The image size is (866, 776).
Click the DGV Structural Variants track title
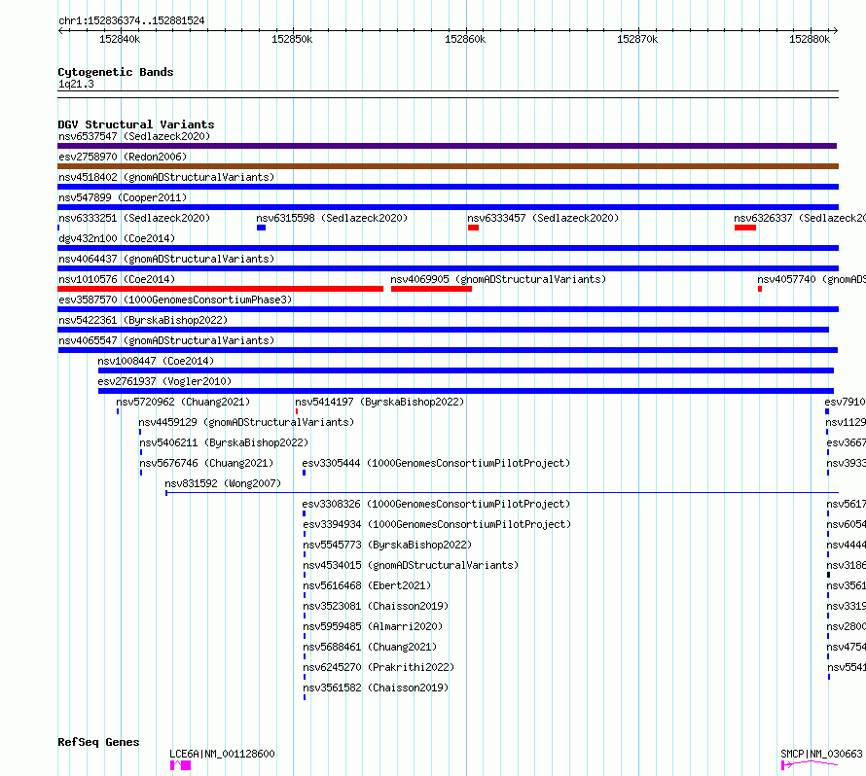click(x=136, y=124)
